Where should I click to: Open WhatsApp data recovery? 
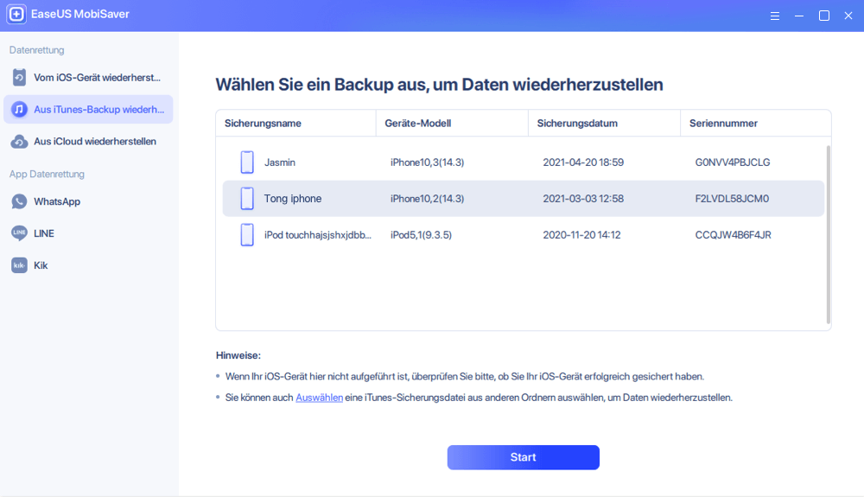88,201
